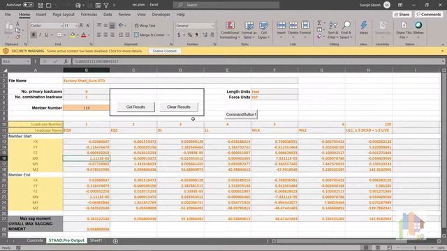Click the Copy icon in Clipboard group
The width and height of the screenshot is (447, 251).
[x=17, y=30]
